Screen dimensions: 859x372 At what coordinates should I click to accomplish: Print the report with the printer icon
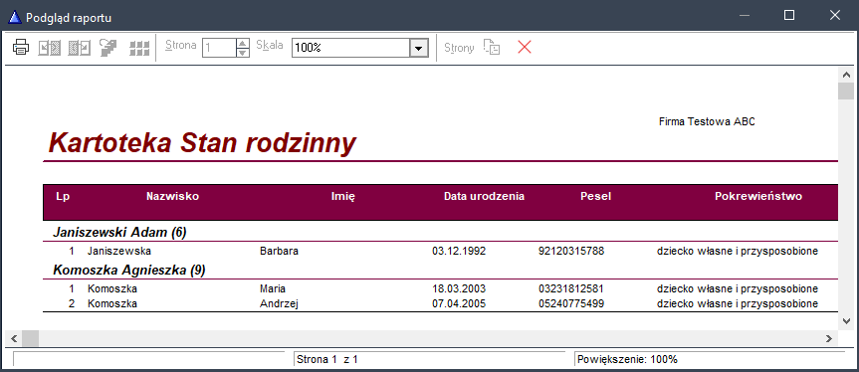(x=21, y=48)
